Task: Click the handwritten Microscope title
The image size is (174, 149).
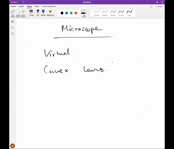Action: click(x=82, y=29)
